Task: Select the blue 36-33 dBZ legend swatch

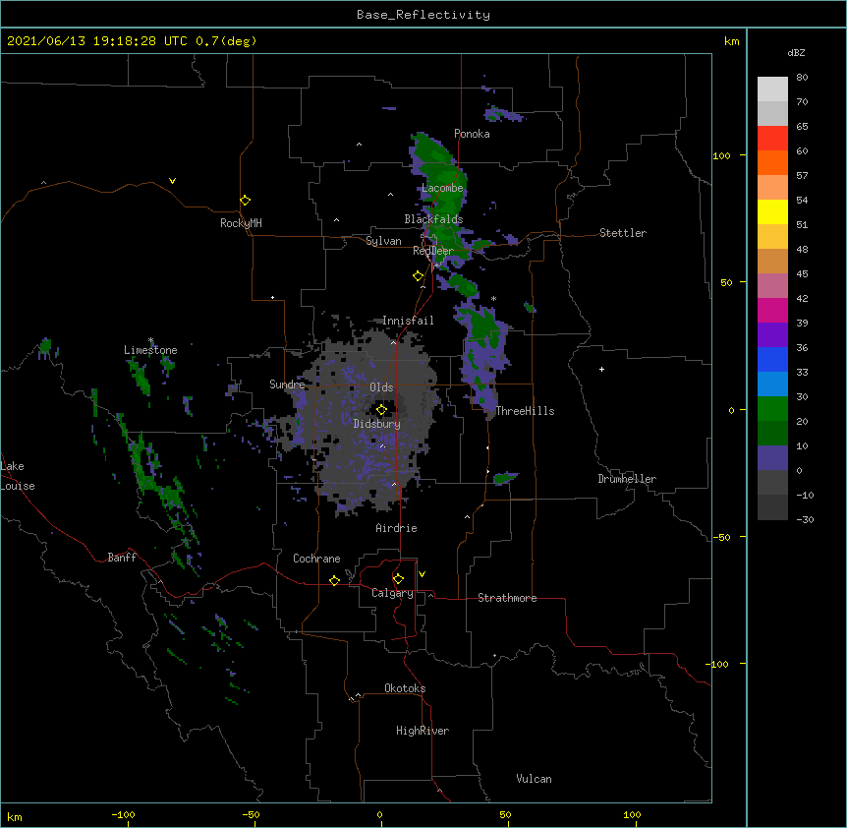Action: (772, 359)
